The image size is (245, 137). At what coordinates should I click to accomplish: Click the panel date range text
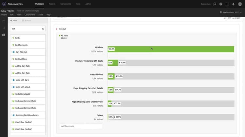(232, 18)
